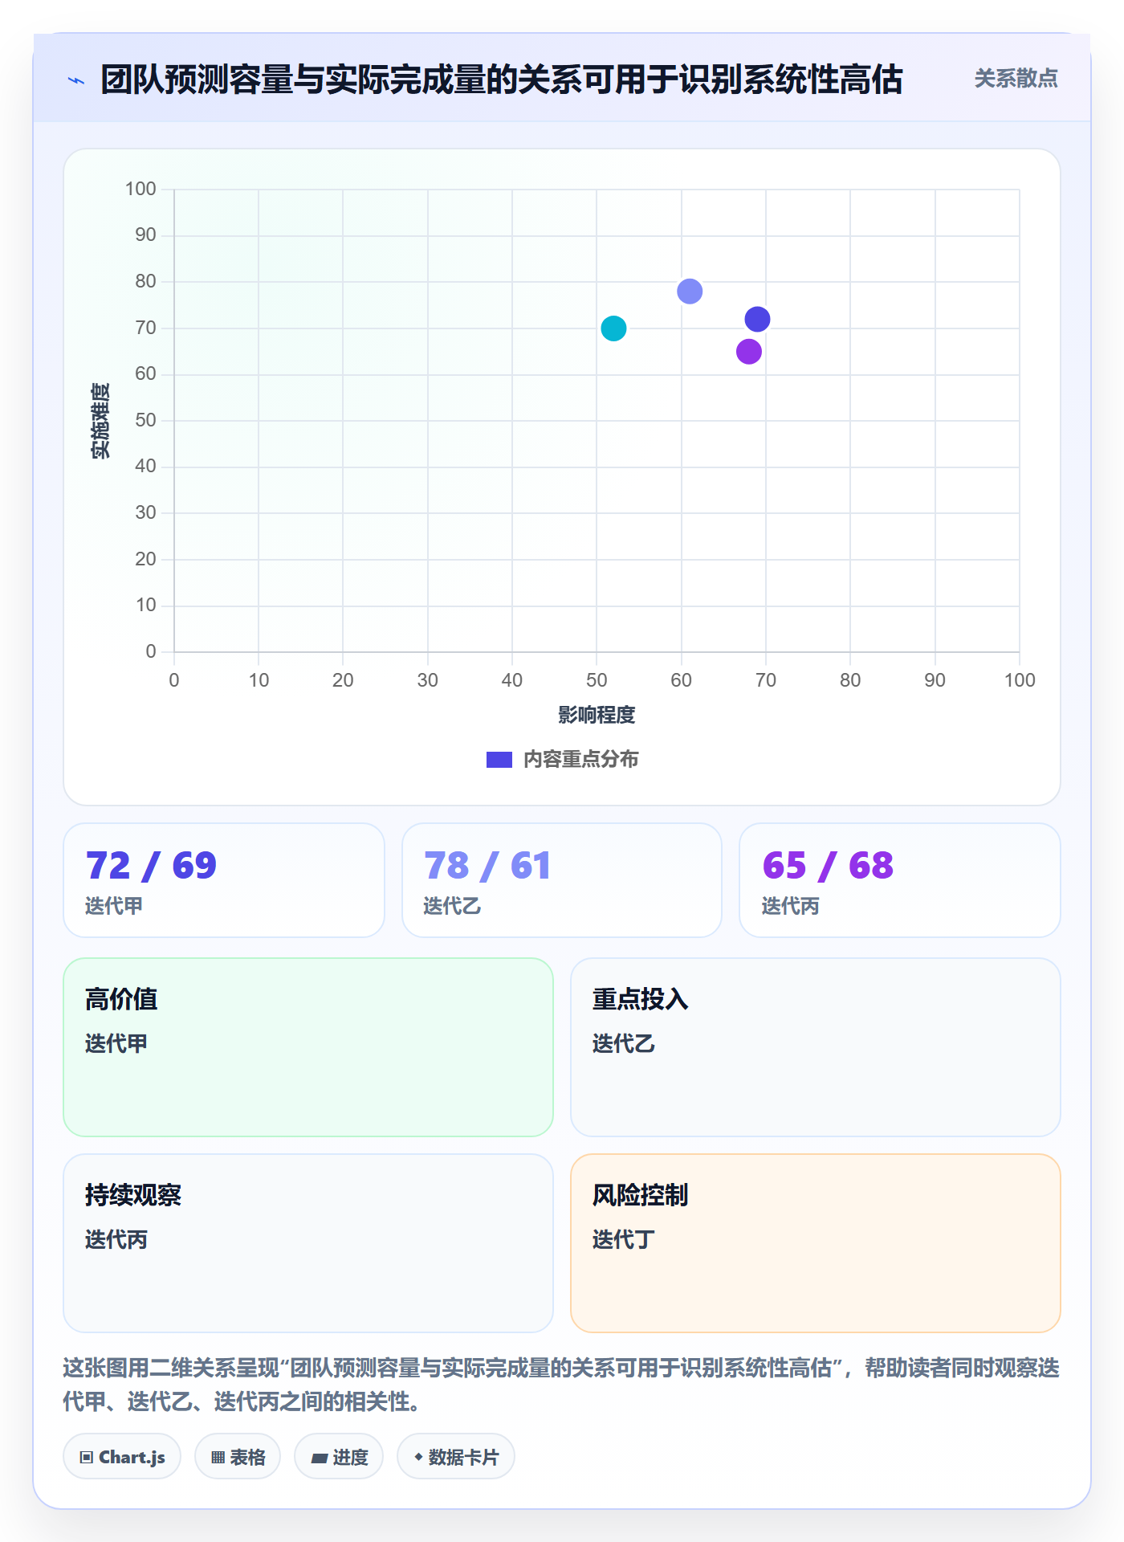The image size is (1124, 1542).
Task: Click the 内容重点分布 legend label
Action: (x=580, y=760)
